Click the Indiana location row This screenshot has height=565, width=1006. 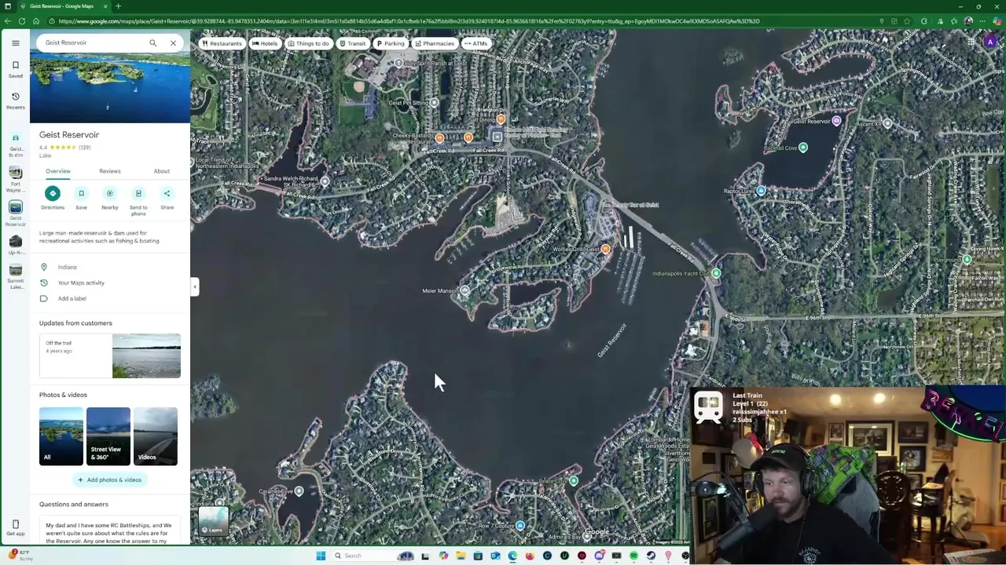click(x=110, y=267)
